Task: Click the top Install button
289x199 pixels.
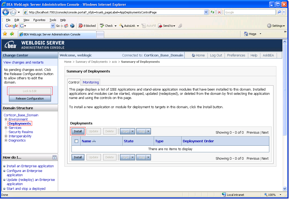Action: [x=78, y=131]
